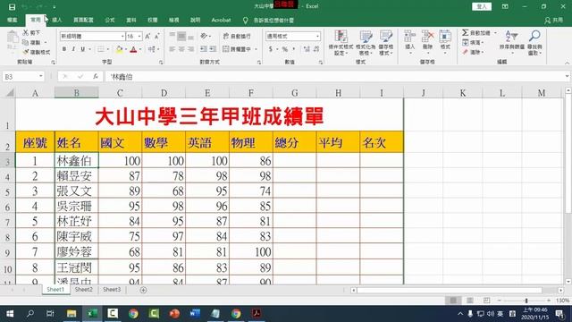
Task: Expand the Font group dialog launcher
Action: [161, 63]
